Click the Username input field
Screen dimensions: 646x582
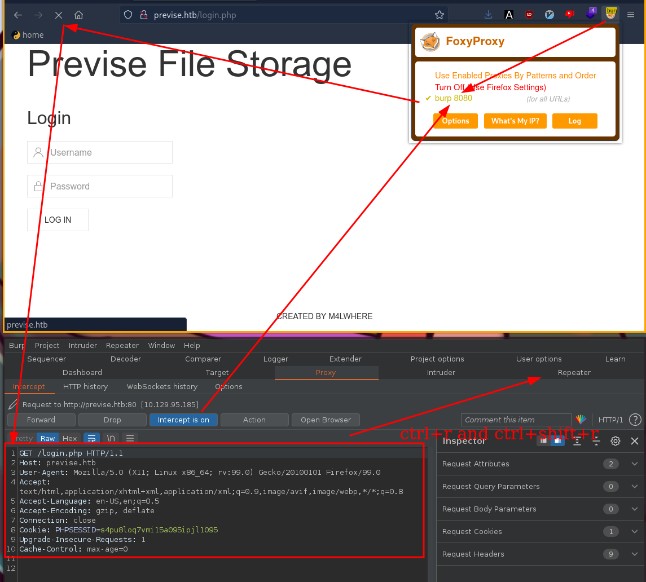[x=100, y=152]
